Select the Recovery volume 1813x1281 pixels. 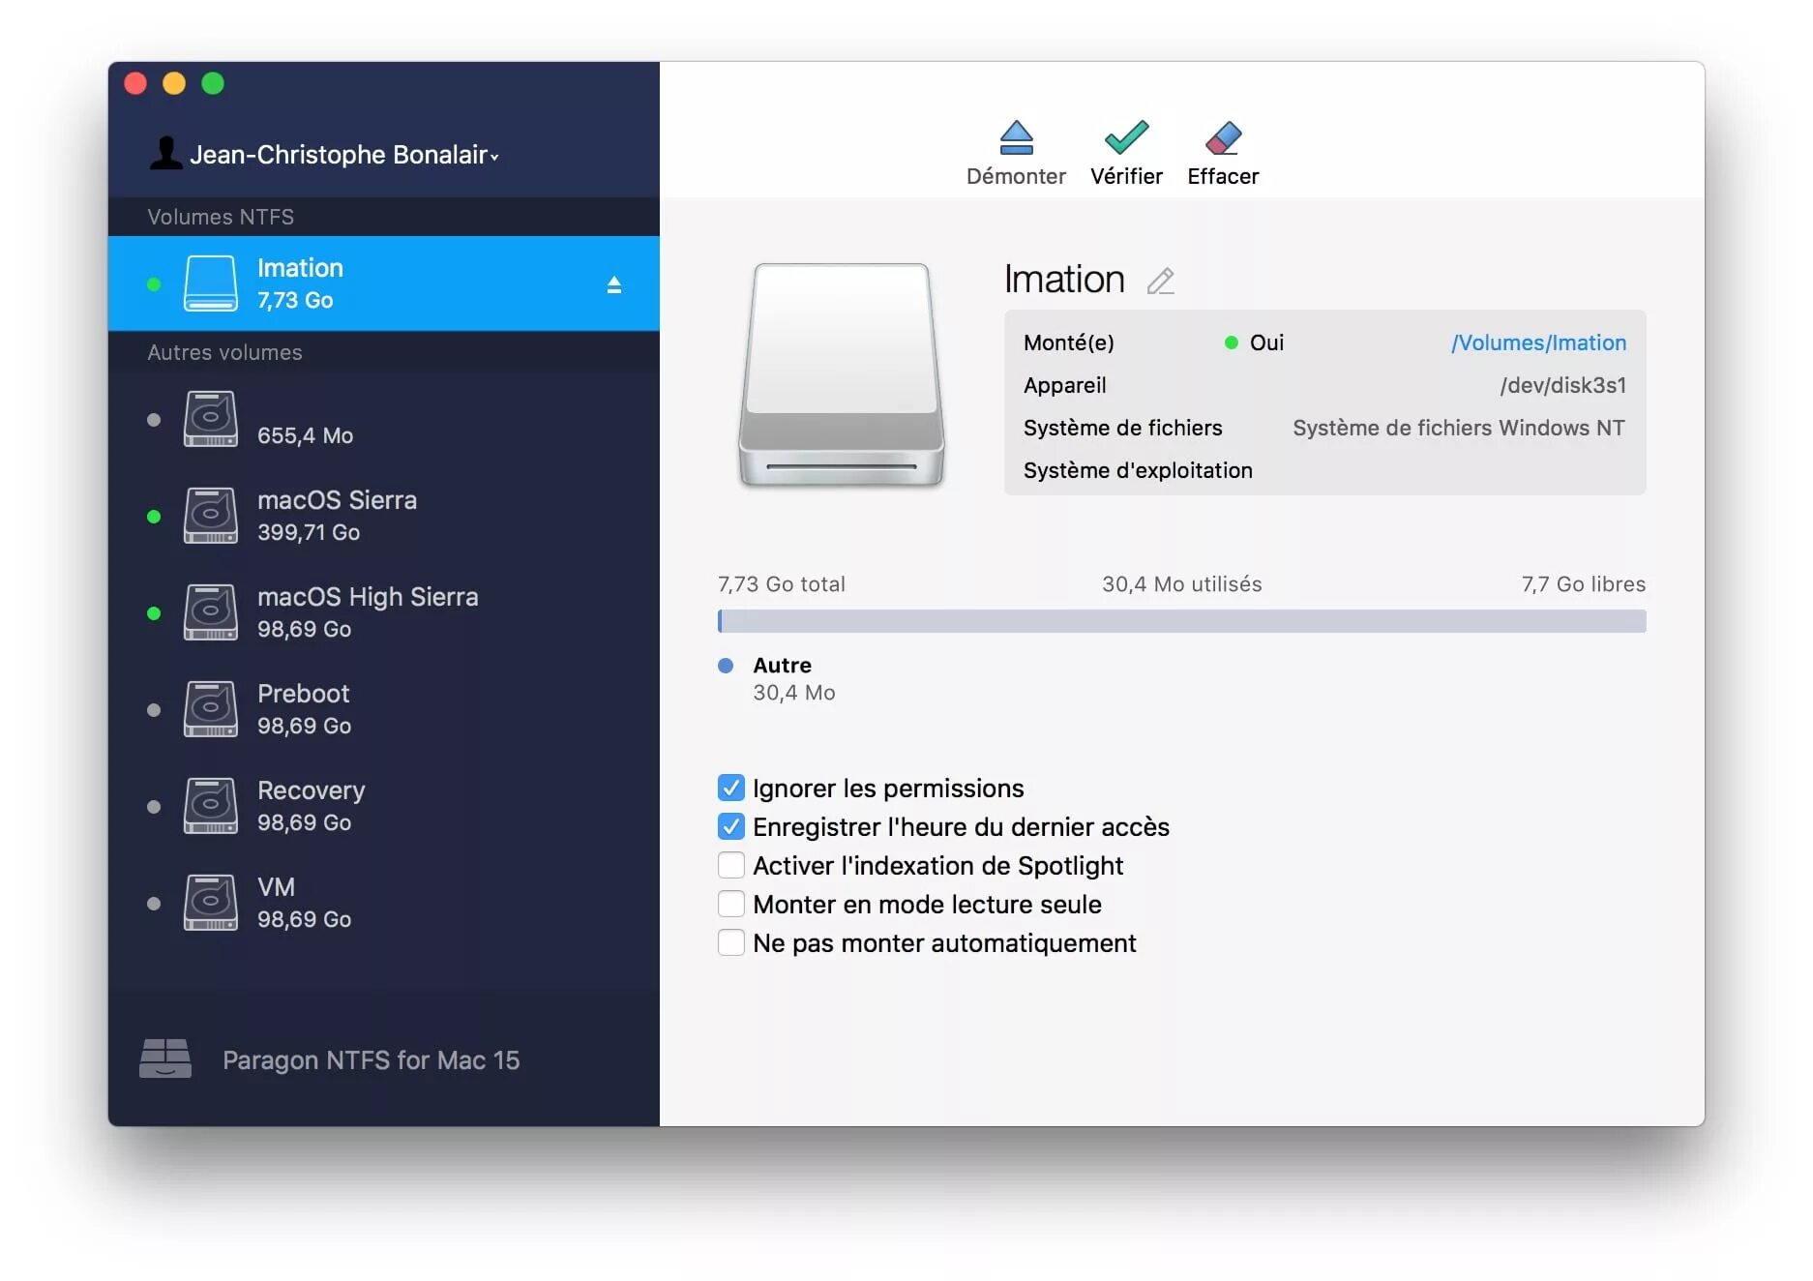384,806
